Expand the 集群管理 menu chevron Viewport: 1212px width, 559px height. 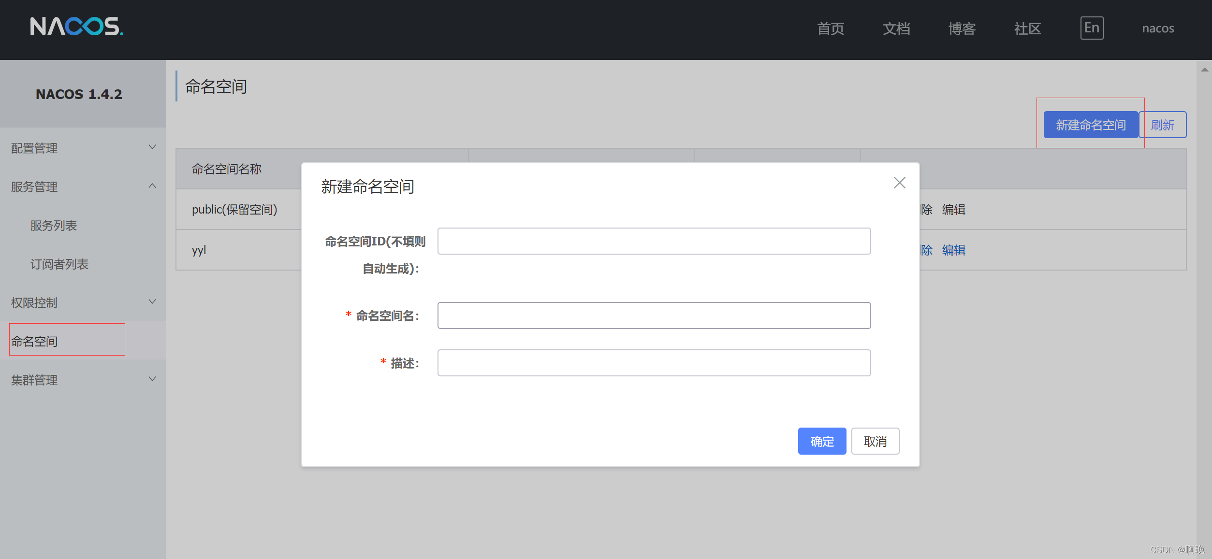[152, 379]
